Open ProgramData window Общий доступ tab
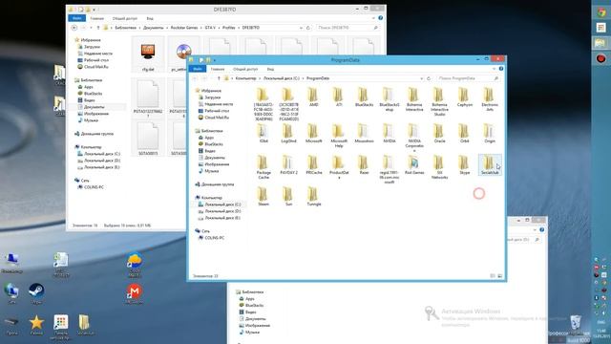The image size is (611, 344). pyautogui.click(x=245, y=69)
